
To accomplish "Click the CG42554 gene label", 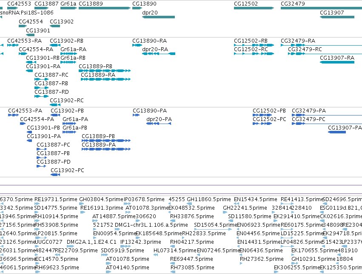I will pyautogui.click(x=31, y=21).
